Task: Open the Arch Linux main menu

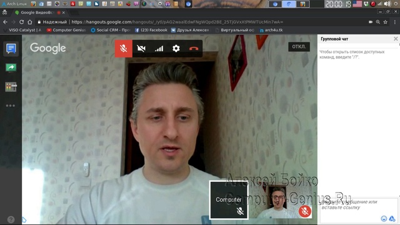Action: coord(14,4)
